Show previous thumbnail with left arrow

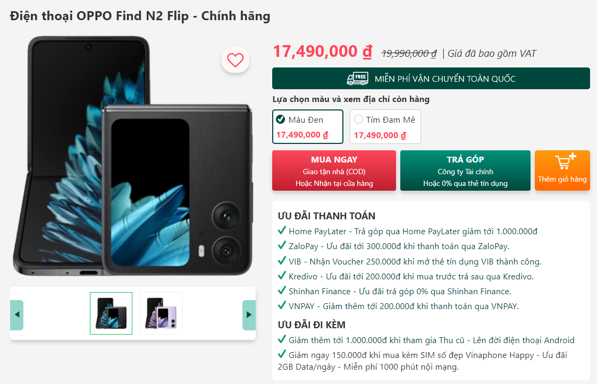click(x=17, y=315)
